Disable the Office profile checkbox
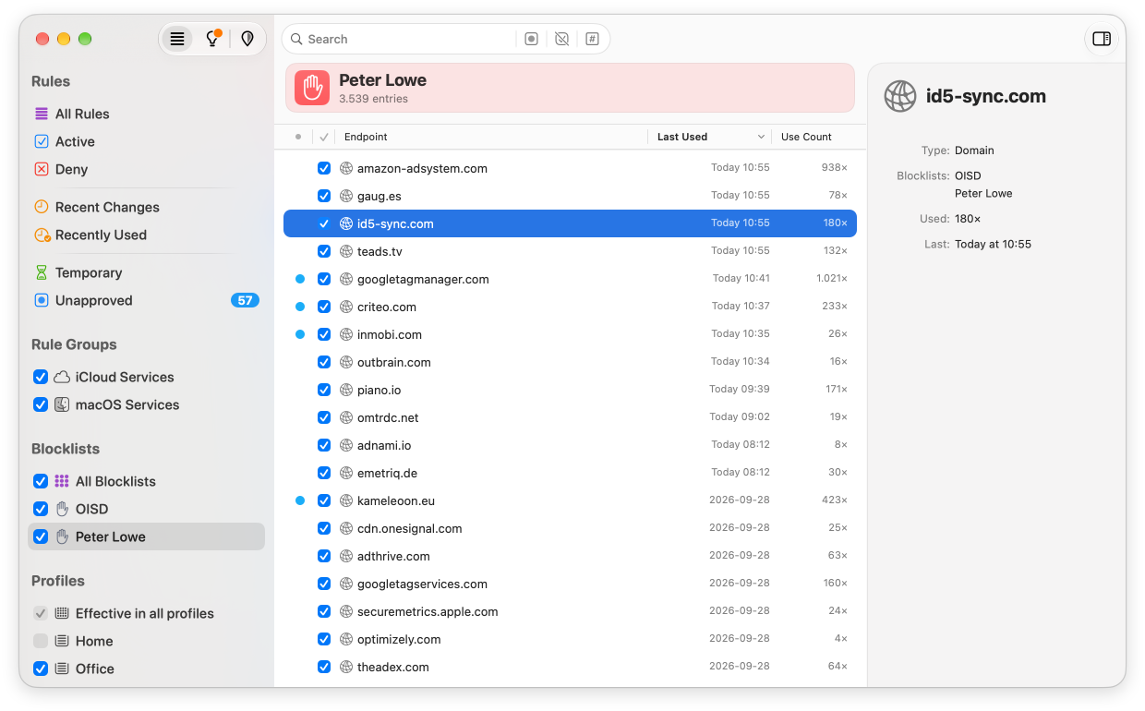Image resolution: width=1145 pixels, height=711 pixels. pyautogui.click(x=41, y=669)
